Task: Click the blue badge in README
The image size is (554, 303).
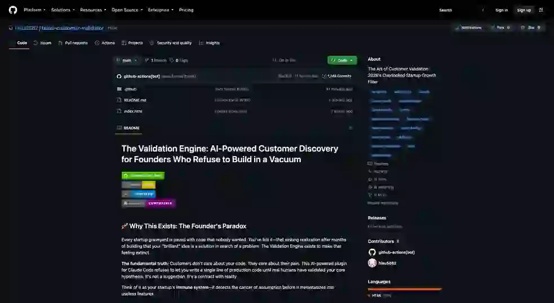Action: [x=139, y=194]
